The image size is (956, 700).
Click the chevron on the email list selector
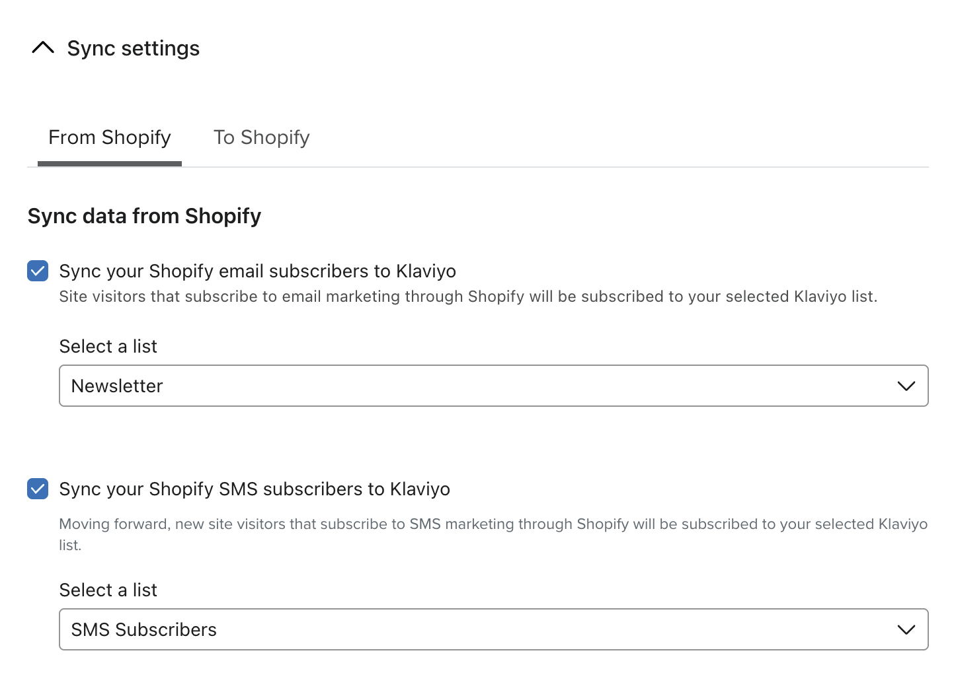coord(906,386)
